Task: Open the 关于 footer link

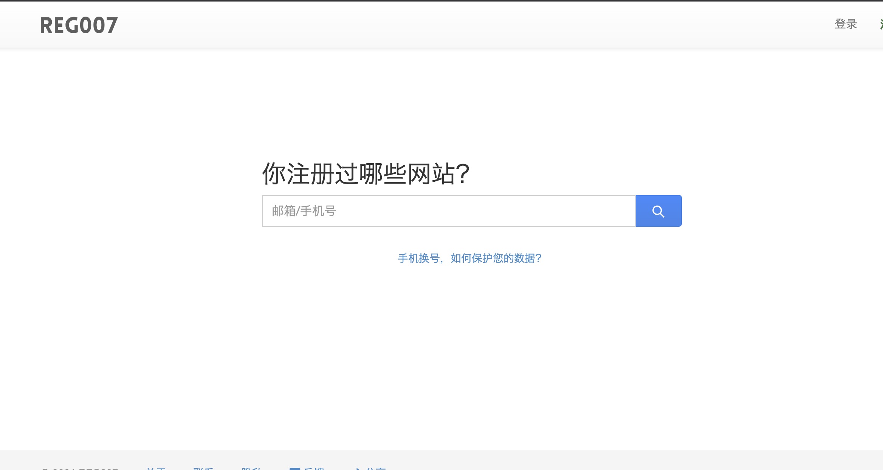Action: (156, 468)
